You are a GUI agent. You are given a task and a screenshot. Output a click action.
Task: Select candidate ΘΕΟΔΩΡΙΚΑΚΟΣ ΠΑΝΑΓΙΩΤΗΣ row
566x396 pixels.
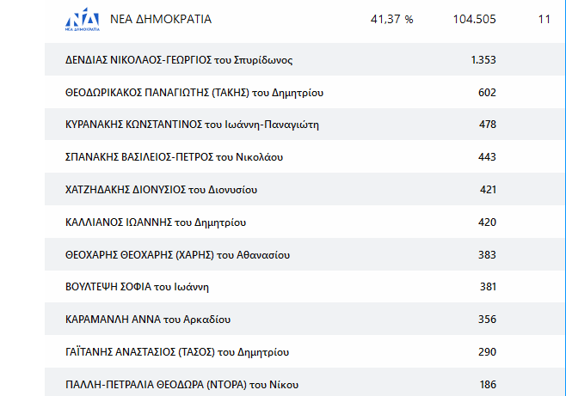[305, 92]
